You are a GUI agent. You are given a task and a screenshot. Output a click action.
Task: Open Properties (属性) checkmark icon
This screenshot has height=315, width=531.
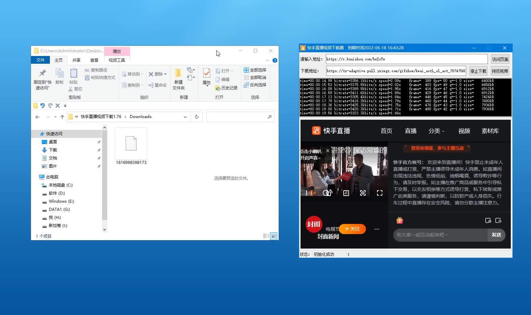tap(207, 73)
